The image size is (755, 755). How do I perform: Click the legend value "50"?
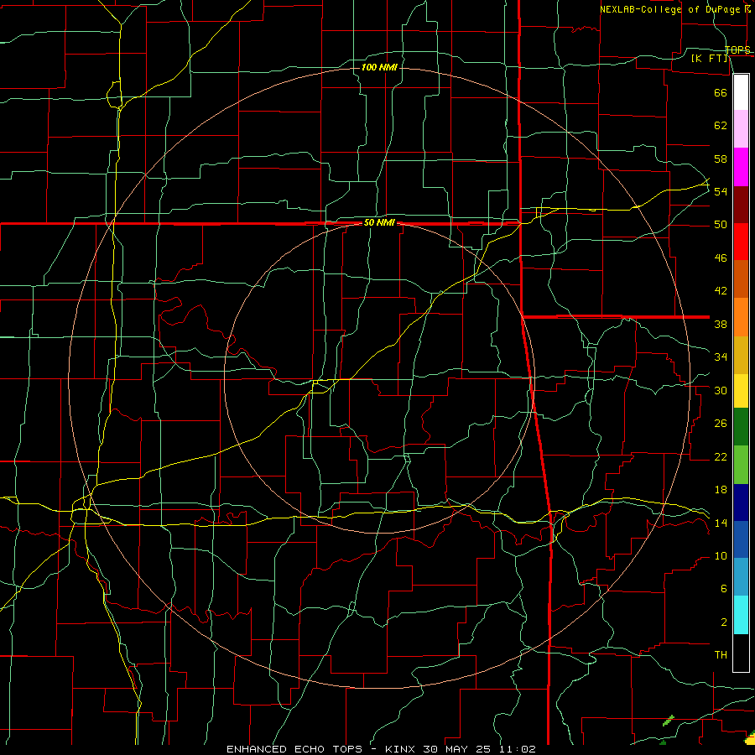721,224
